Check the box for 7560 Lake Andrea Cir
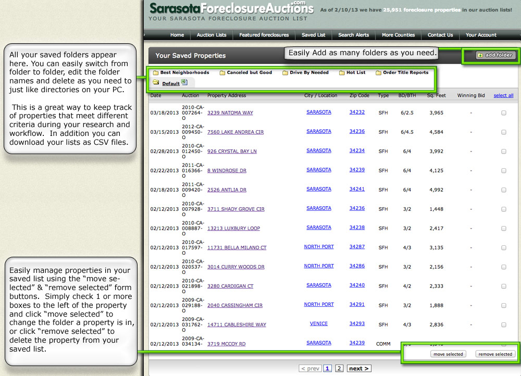 click(x=504, y=132)
